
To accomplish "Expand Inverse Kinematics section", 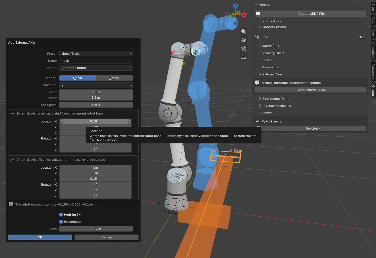I will pos(276,106).
